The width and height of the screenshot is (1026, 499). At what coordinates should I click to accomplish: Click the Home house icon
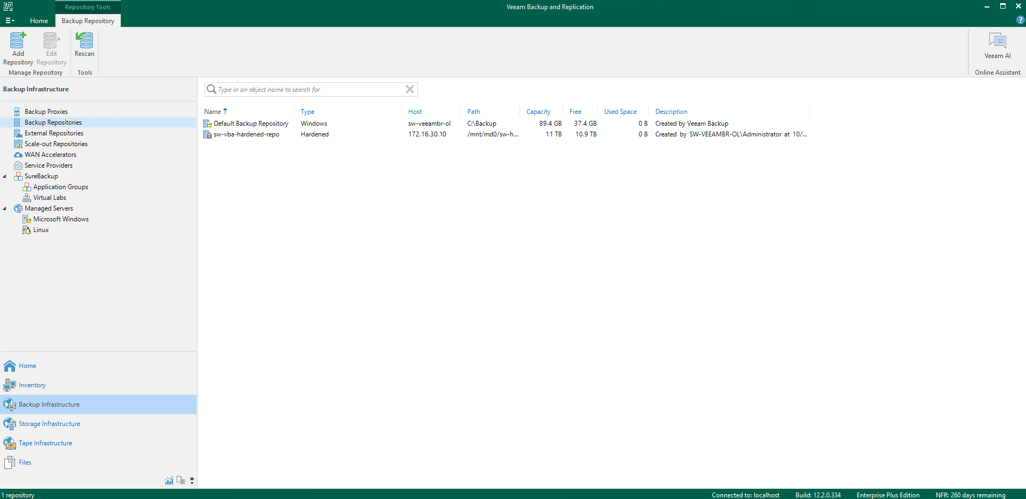click(x=10, y=366)
